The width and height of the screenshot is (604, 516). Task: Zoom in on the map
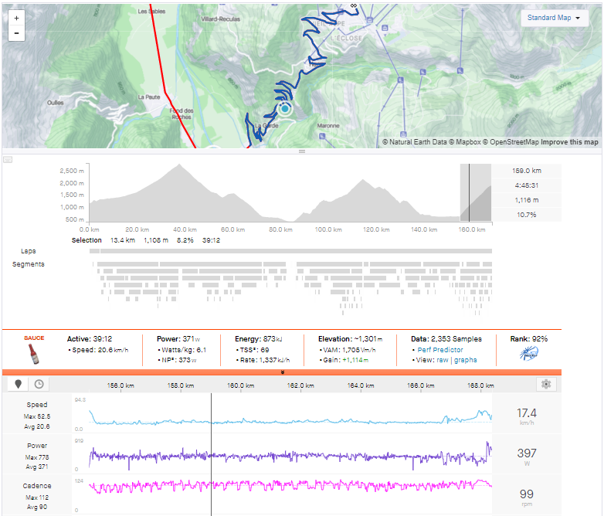[x=17, y=17]
